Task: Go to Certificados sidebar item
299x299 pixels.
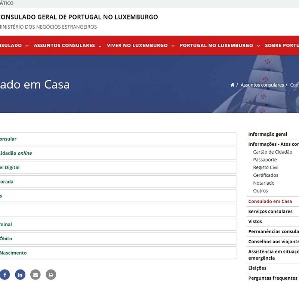Action: click(x=266, y=175)
